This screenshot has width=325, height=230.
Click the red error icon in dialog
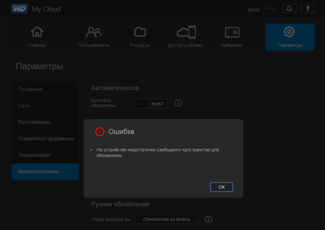[x=100, y=132]
